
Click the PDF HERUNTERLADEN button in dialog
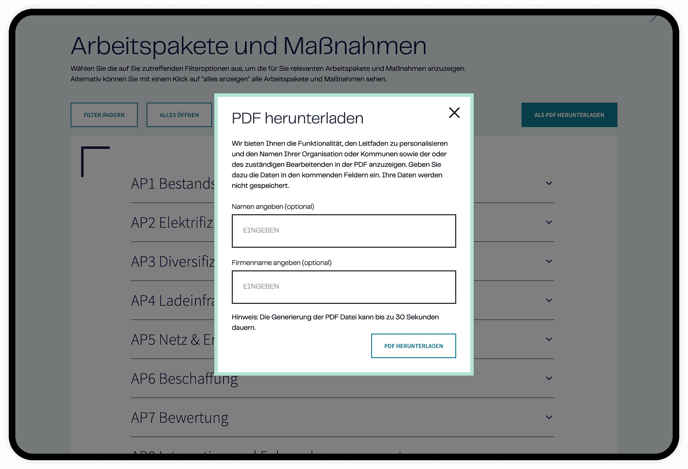[414, 346]
